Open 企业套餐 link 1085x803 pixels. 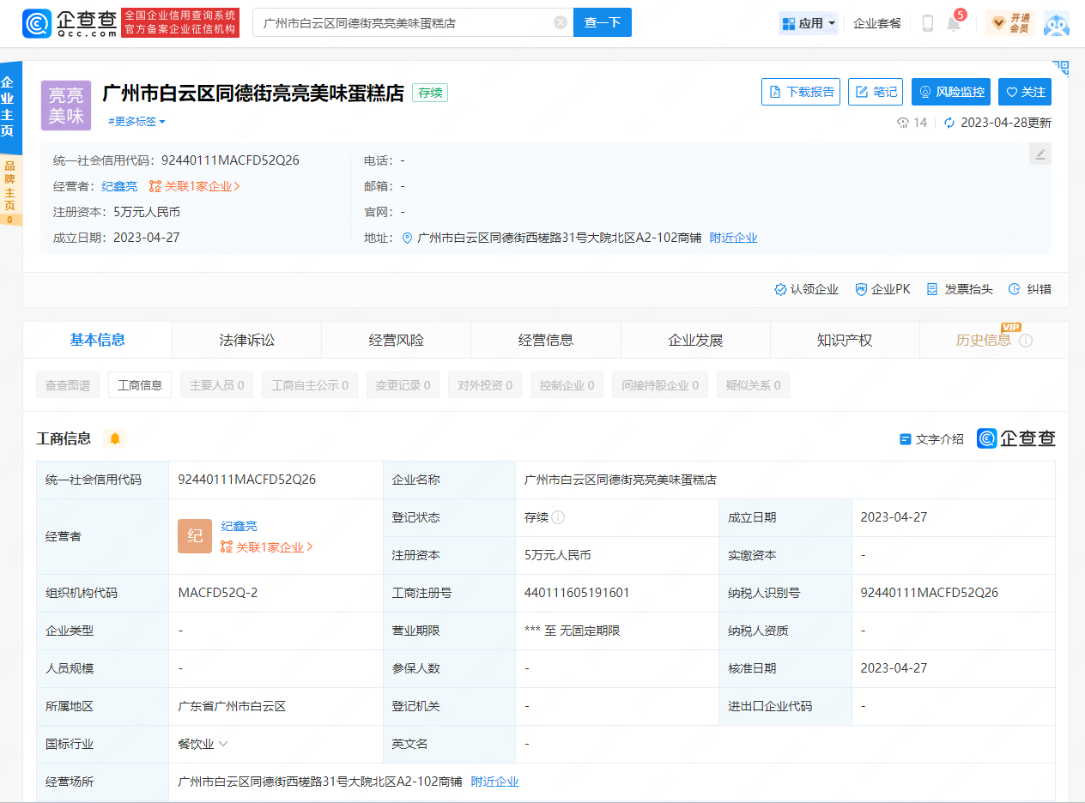pyautogui.click(x=877, y=23)
